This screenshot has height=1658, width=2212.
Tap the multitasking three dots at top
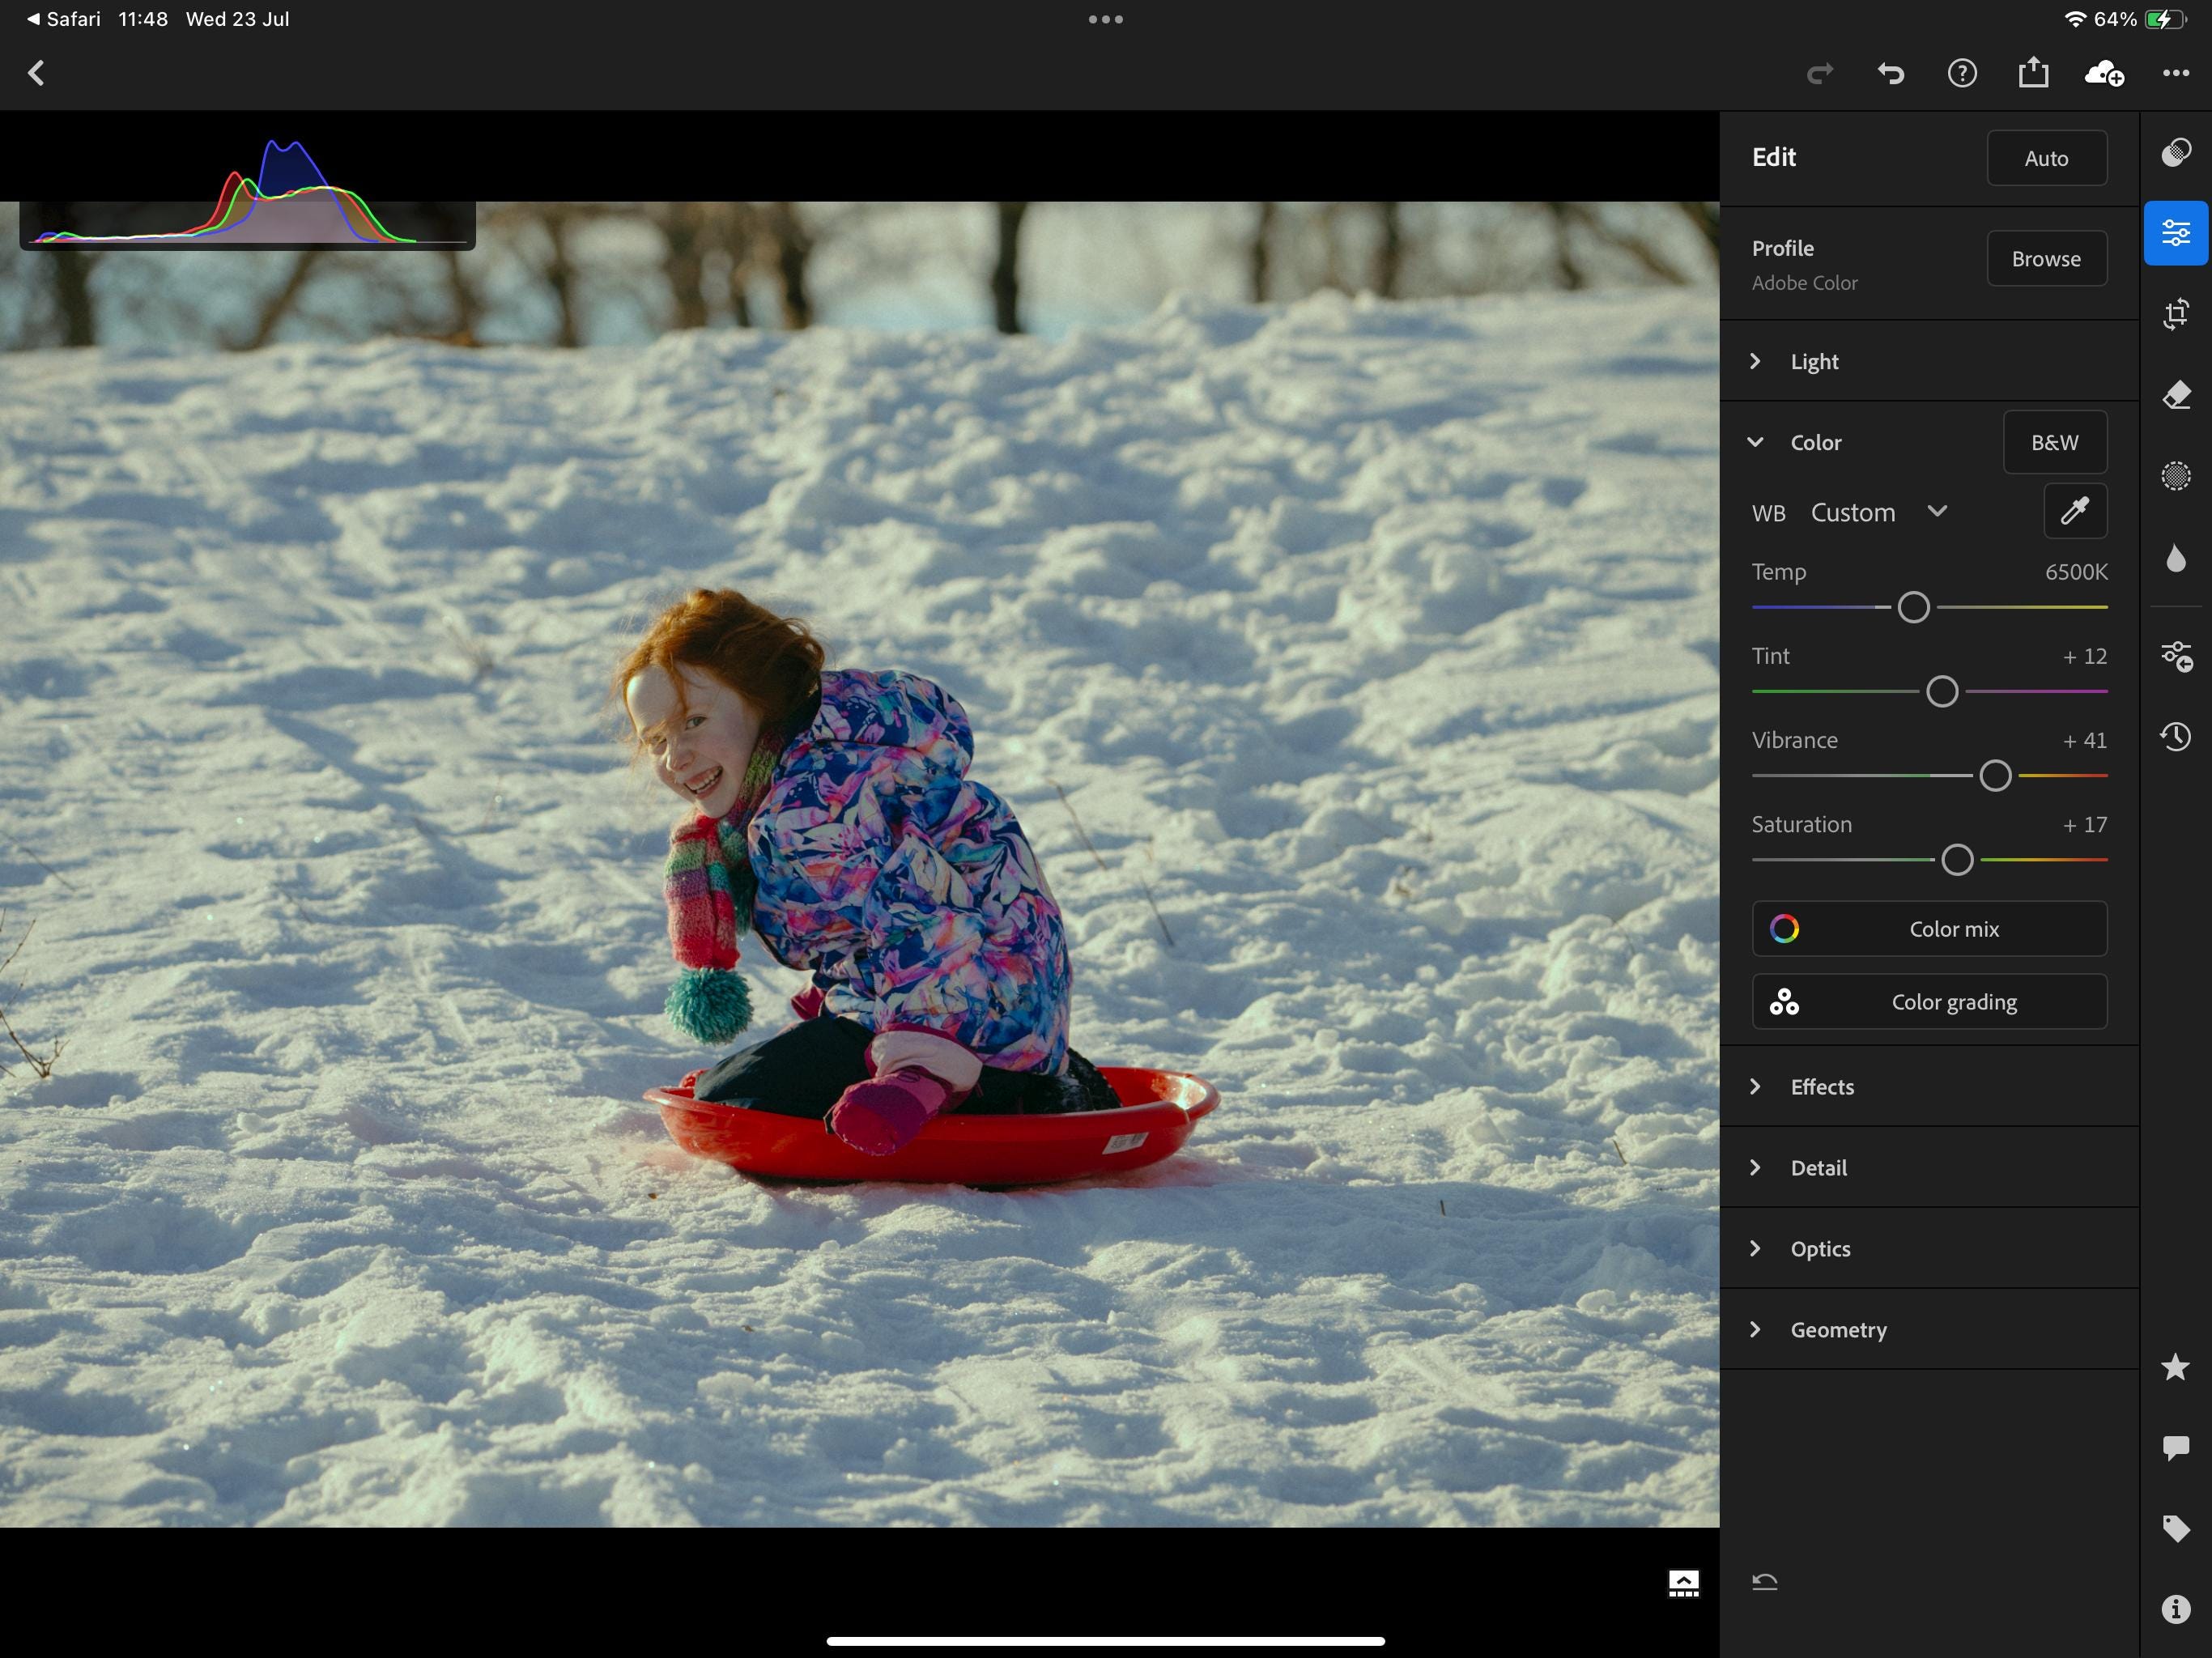pos(1106,19)
